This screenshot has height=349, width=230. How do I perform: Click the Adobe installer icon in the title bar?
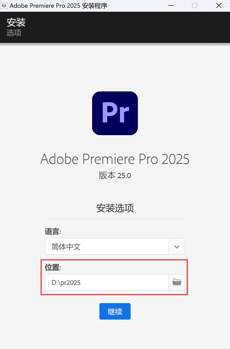pos(4,5)
